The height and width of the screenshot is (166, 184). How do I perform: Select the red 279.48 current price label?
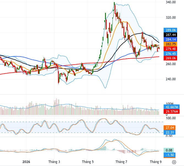point(171,49)
